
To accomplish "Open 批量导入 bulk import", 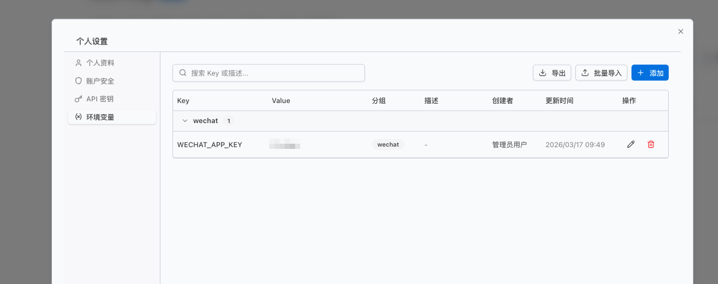I will [601, 73].
